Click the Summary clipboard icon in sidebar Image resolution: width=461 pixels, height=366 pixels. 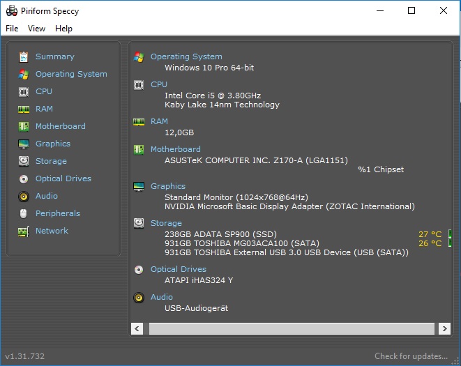(x=24, y=56)
